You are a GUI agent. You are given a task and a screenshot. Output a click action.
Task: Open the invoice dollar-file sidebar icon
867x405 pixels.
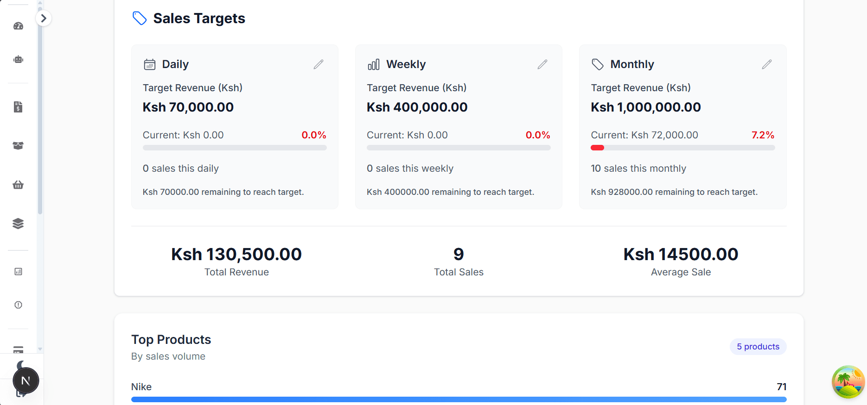pyautogui.click(x=18, y=107)
